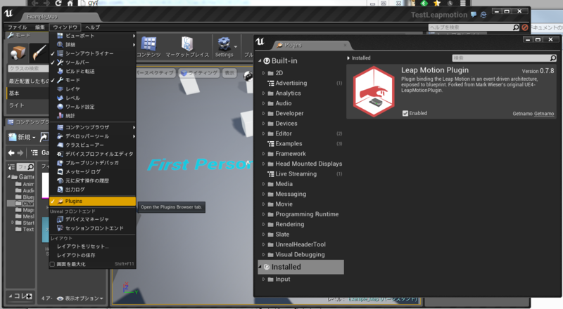Select the Place mode cube icon
563x309 pixels.
click(17, 53)
